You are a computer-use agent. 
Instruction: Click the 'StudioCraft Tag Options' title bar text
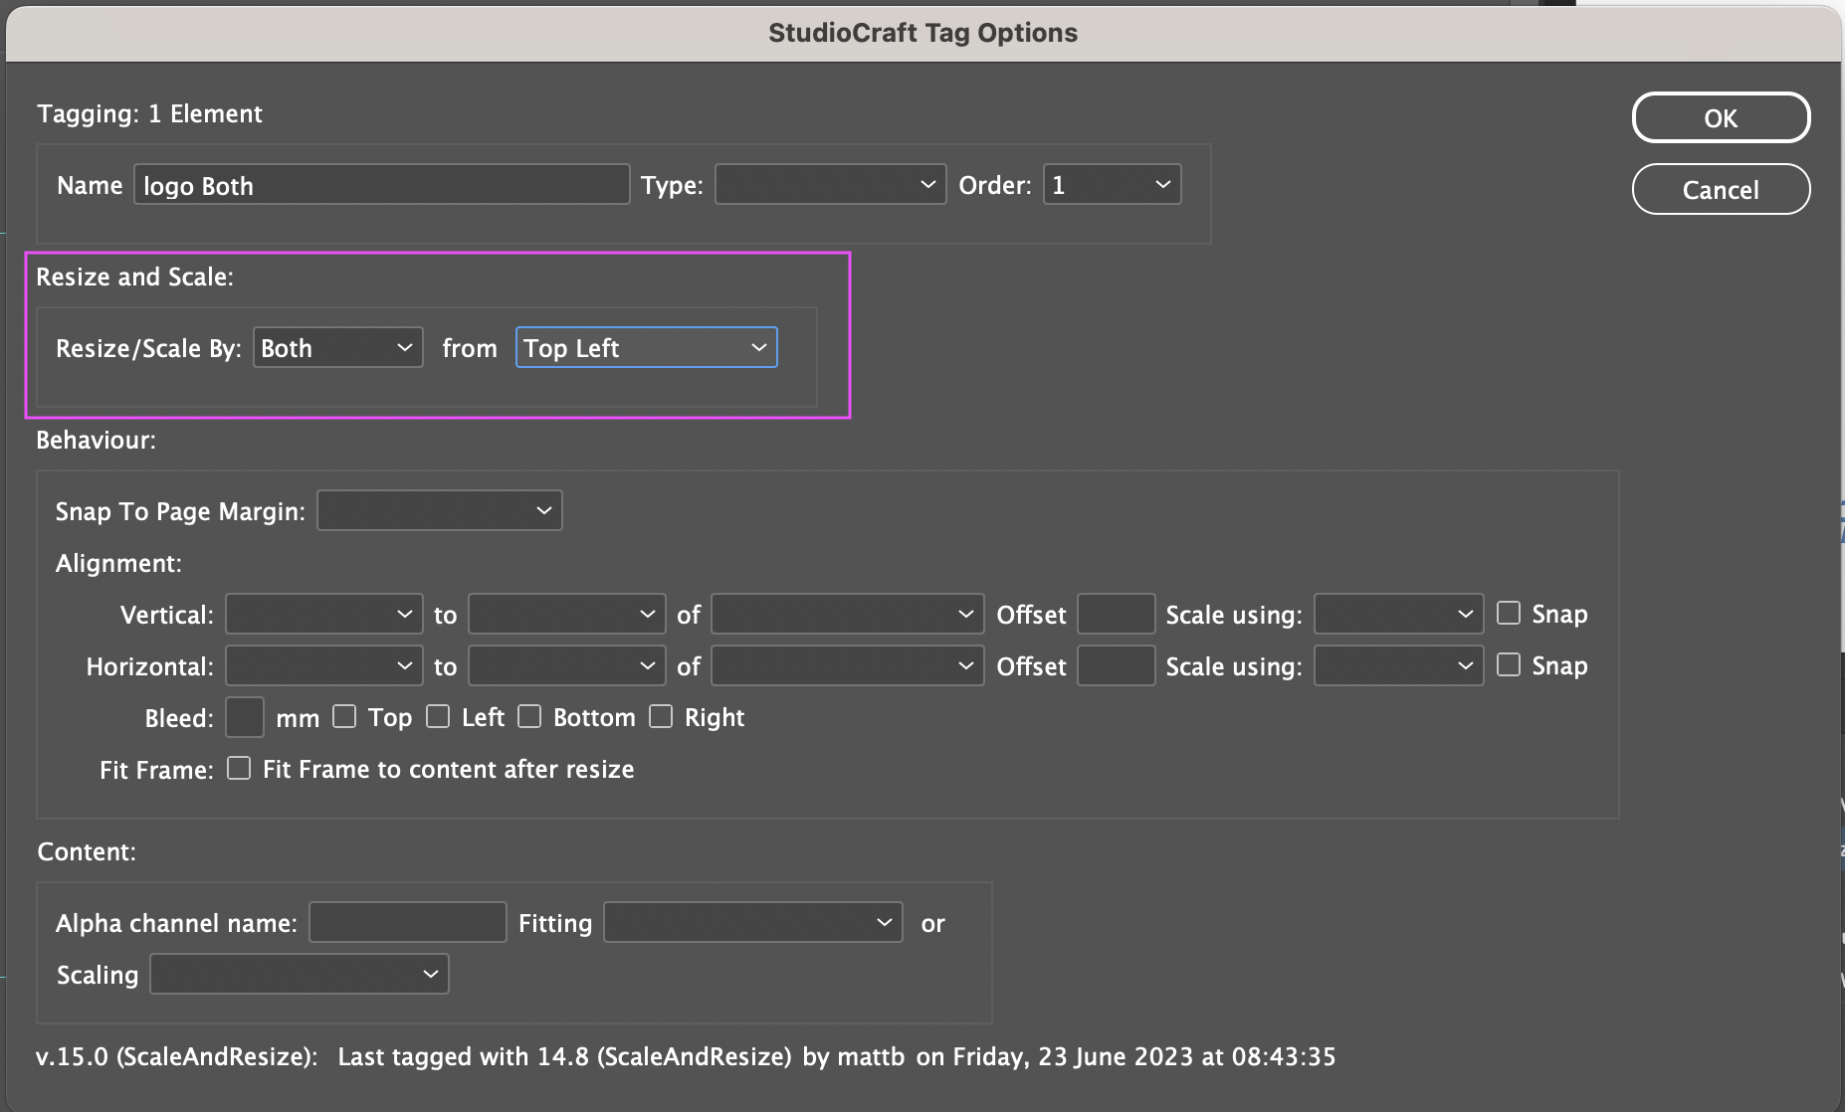[x=922, y=33]
